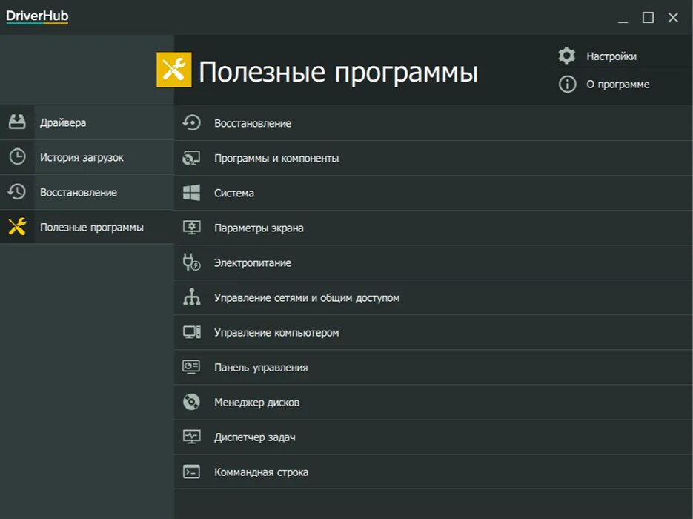Click the Менеджер дисков disc icon
Viewport: 693px width, 519px height.
tap(191, 402)
